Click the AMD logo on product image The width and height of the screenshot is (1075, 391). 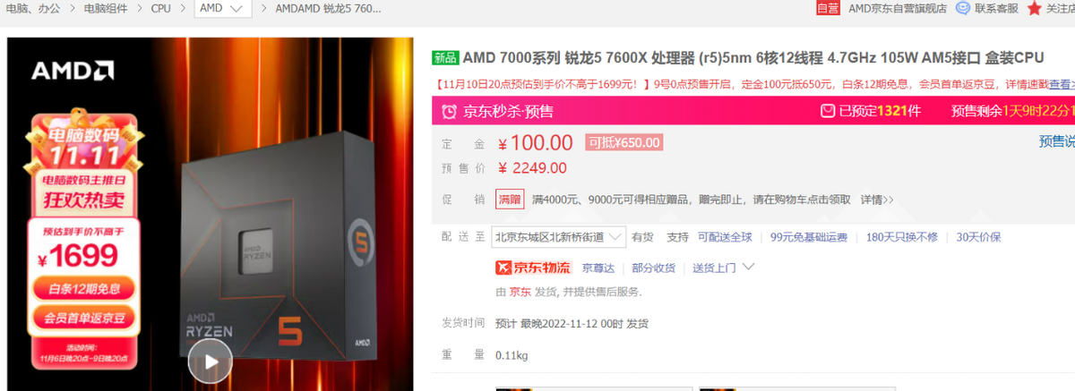73,71
